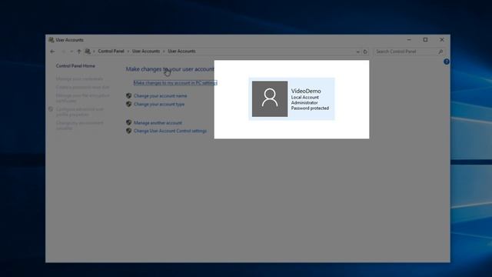Screen dimensions: 492x277
Task: Click the User Accounts title bar icon
Action: point(52,40)
